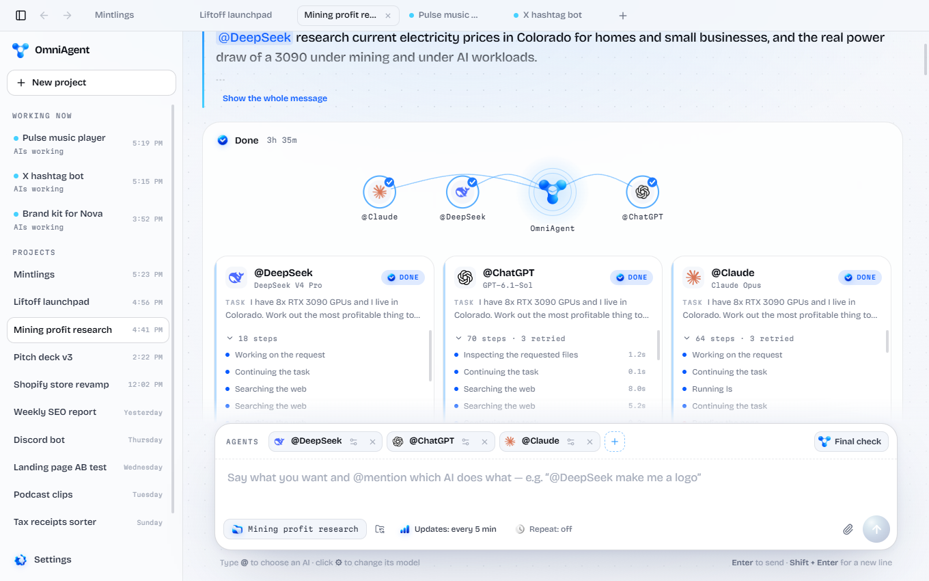Click the Final check button
The image size is (929, 581).
pos(851,442)
